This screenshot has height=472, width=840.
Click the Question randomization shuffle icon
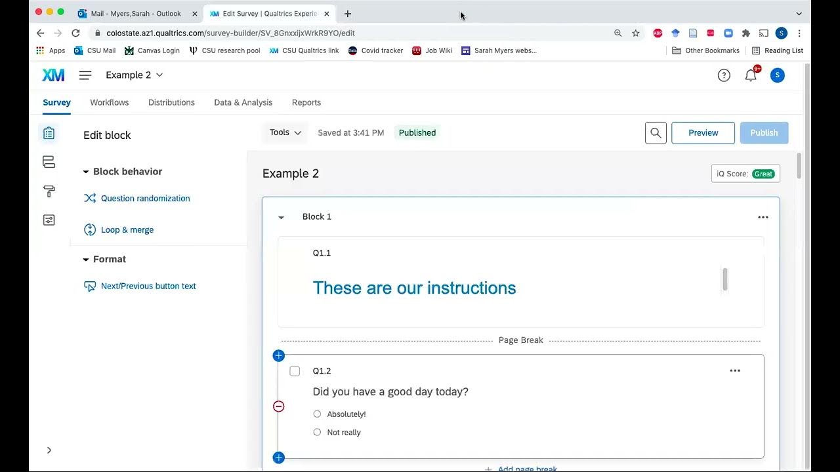[90, 198]
